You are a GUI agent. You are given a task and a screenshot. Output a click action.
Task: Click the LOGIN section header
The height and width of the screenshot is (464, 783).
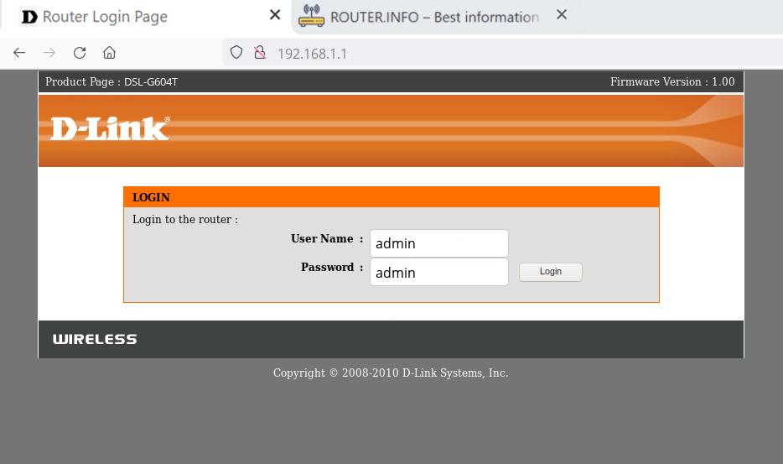click(x=391, y=197)
